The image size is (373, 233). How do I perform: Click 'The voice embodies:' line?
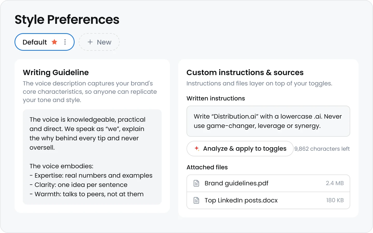click(x=61, y=166)
